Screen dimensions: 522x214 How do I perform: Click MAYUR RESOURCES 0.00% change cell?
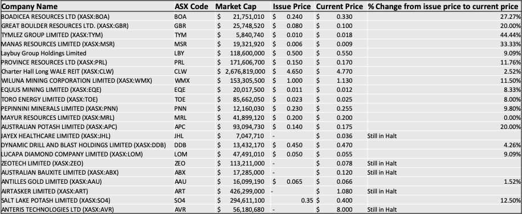coord(444,118)
